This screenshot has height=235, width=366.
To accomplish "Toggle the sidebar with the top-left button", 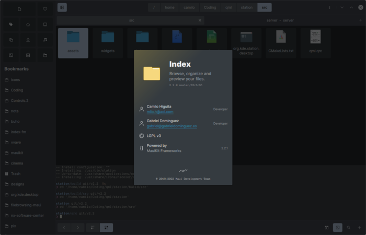I will tap(62, 7).
